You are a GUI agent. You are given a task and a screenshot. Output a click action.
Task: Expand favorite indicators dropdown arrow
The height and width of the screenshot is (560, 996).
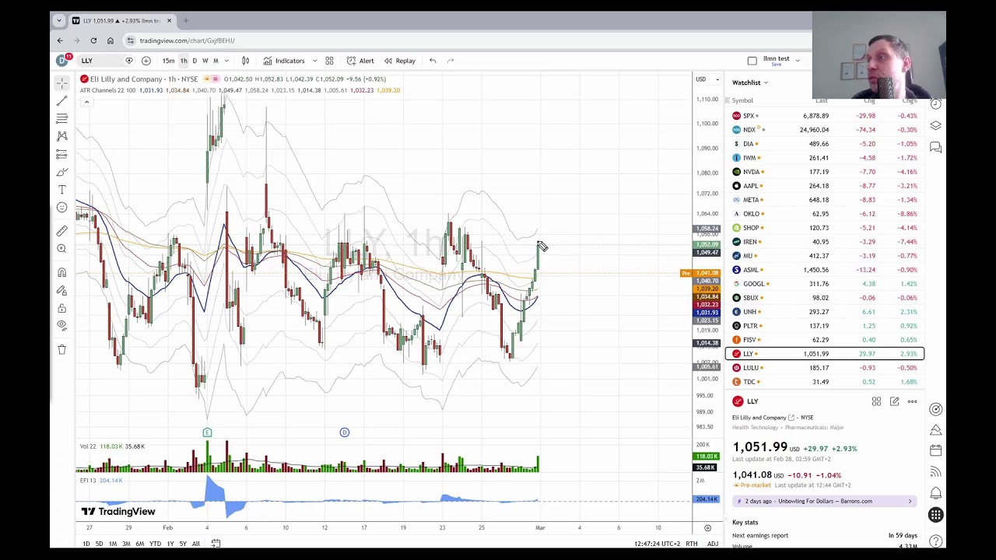pyautogui.click(x=314, y=61)
